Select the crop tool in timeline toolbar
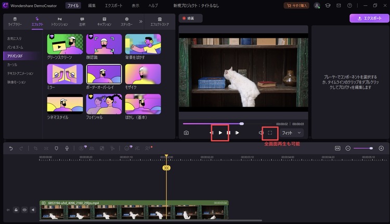 point(35,149)
